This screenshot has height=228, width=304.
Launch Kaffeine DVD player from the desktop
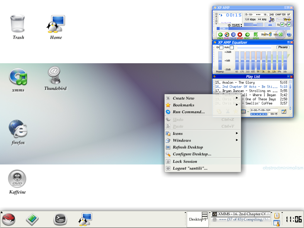click(x=17, y=178)
